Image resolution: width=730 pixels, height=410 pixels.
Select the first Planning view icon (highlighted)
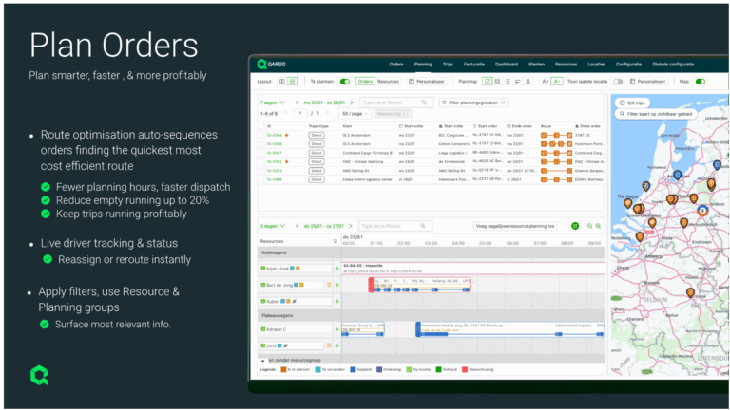point(487,82)
